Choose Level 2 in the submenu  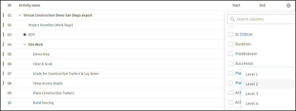pyautogui.click(x=252, y=84)
